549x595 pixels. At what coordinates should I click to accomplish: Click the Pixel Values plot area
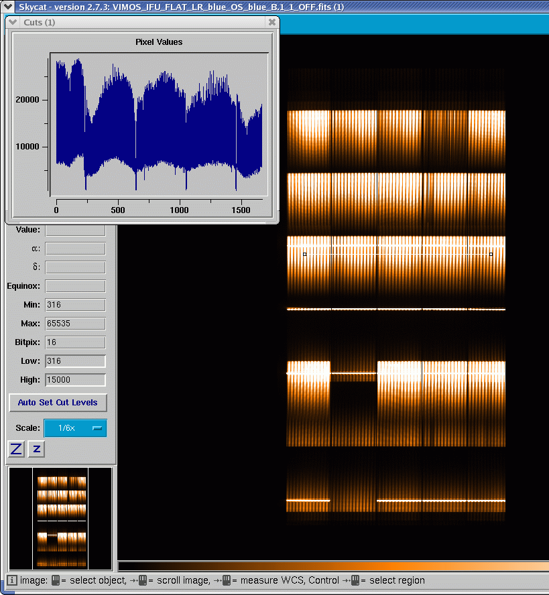[x=159, y=125]
